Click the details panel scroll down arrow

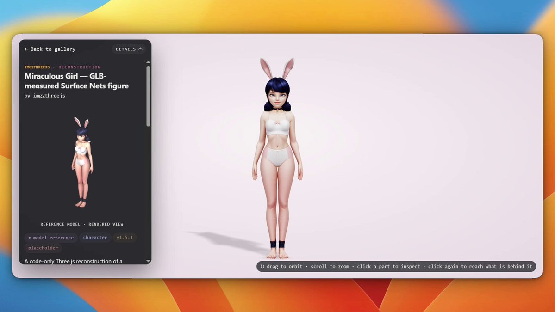[x=148, y=261]
